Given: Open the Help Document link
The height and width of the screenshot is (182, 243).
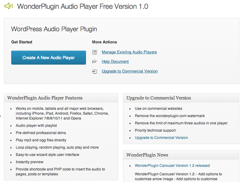Looking at the screenshot, I should pos(115,62).
